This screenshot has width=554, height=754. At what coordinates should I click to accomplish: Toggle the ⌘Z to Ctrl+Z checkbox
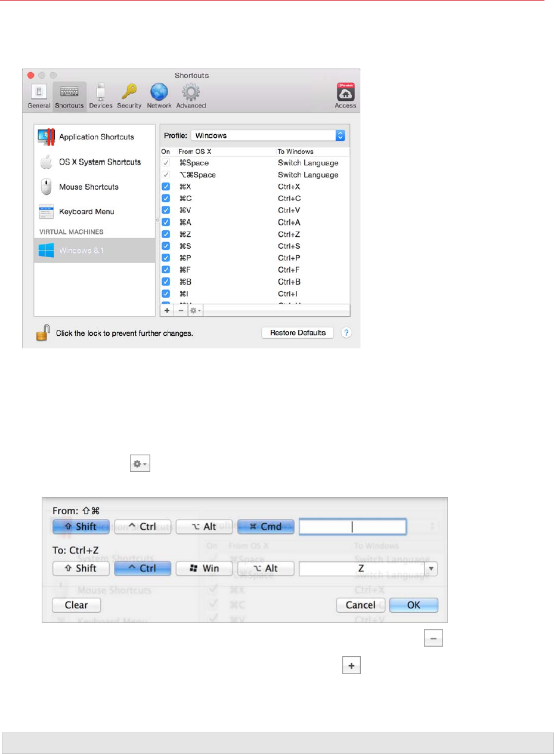(x=166, y=234)
